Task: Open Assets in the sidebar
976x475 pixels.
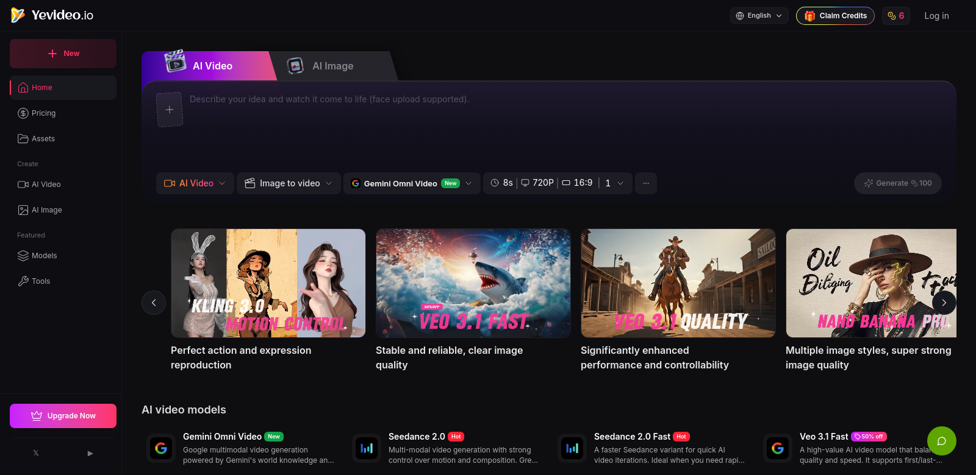Action: [x=63, y=139]
